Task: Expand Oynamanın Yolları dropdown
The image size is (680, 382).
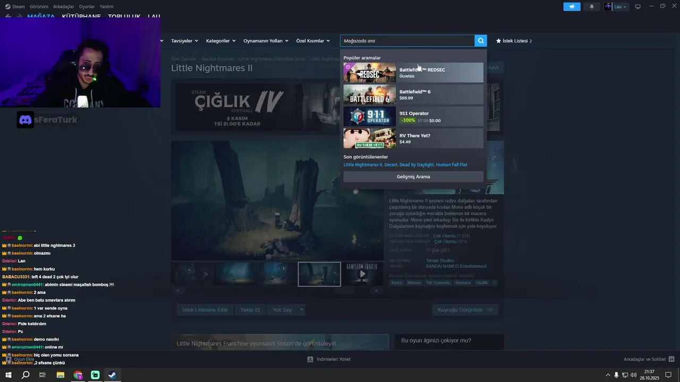Action: pos(266,41)
